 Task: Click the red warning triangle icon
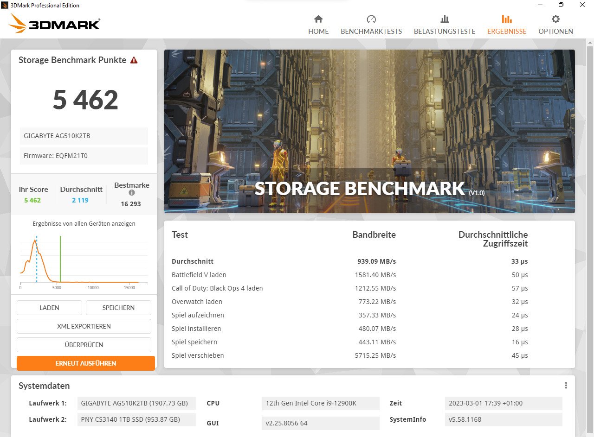click(134, 60)
